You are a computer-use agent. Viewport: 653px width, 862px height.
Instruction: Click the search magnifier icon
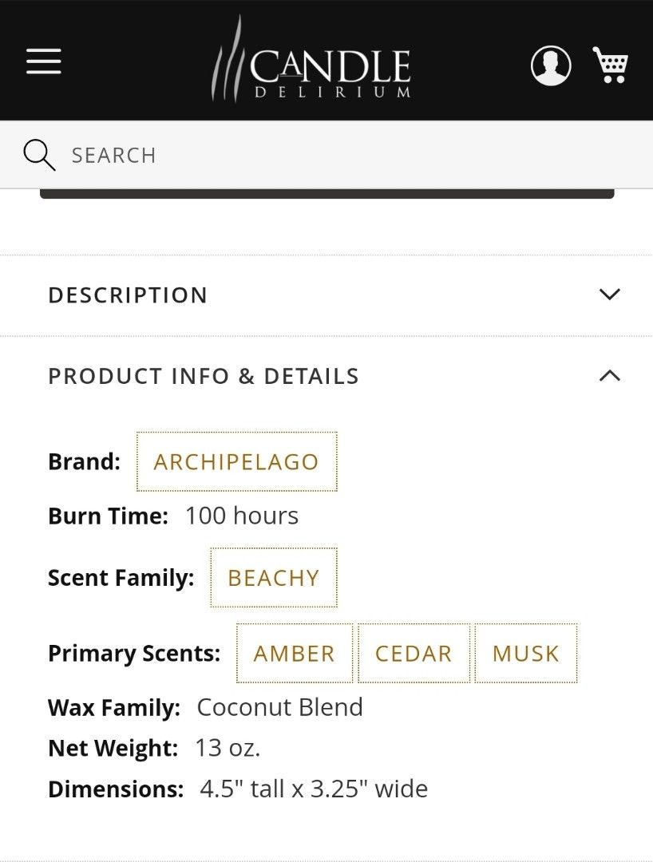tap(38, 154)
